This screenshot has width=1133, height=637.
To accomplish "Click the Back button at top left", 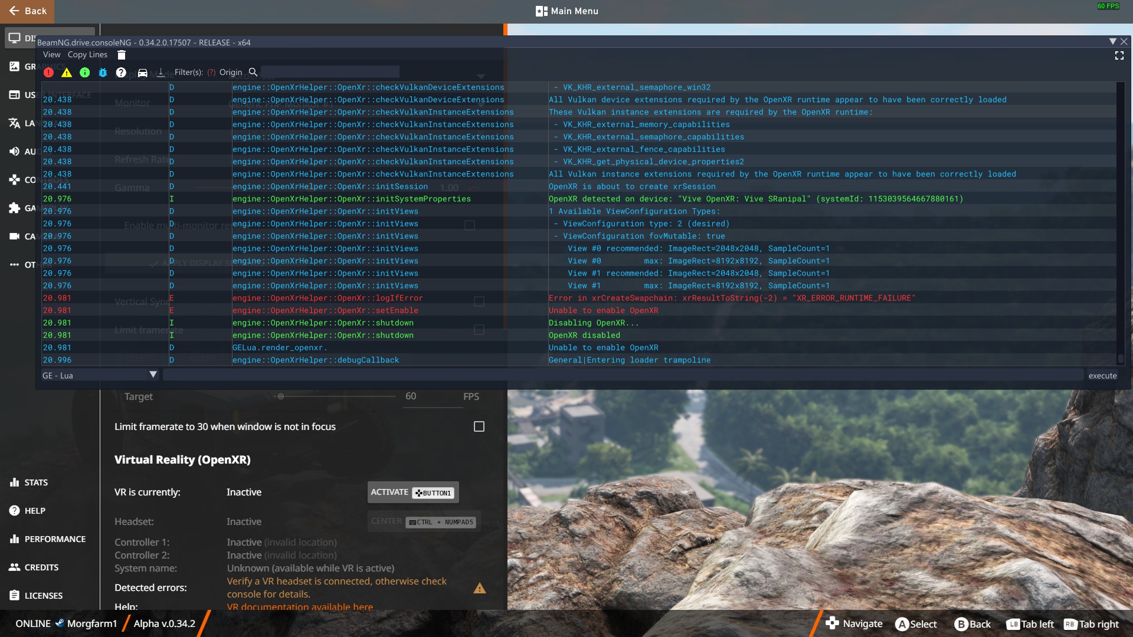I will tap(27, 11).
